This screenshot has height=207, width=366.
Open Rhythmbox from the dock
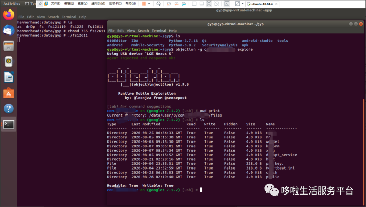coord(8,62)
